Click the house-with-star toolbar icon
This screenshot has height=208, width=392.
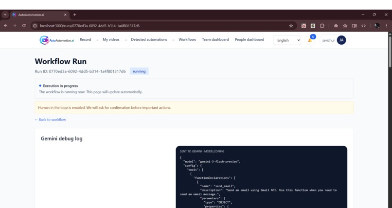[x=345, y=26]
